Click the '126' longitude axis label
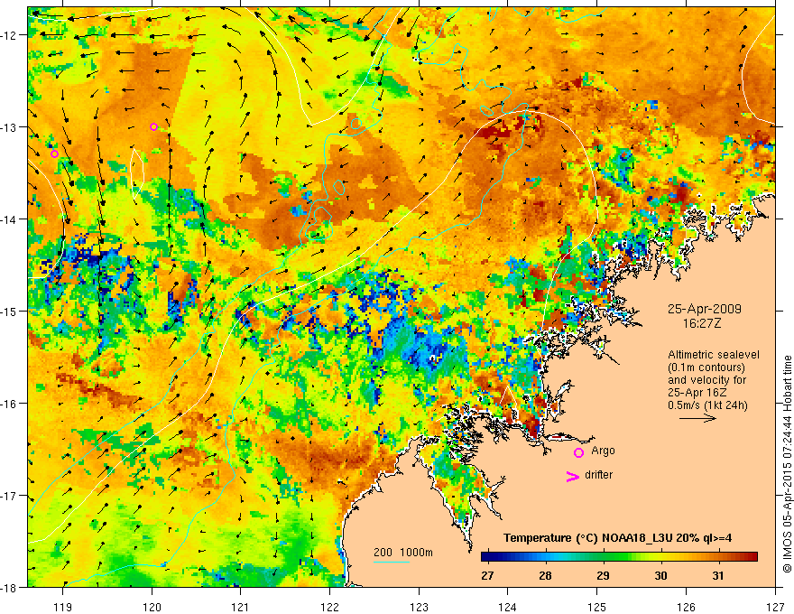The image size is (794, 614). pyautogui.click(x=686, y=607)
